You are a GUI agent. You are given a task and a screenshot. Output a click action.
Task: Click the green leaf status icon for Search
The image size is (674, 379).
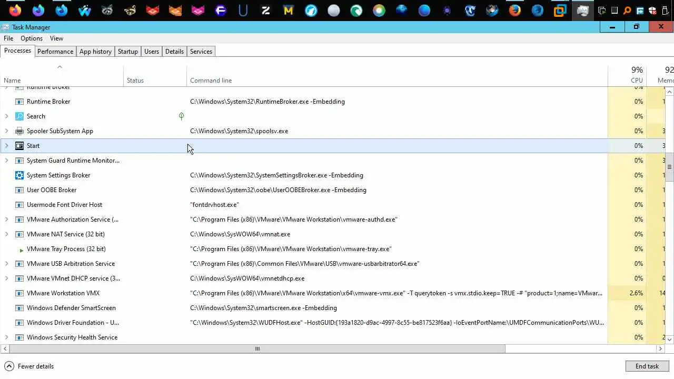[x=181, y=116]
